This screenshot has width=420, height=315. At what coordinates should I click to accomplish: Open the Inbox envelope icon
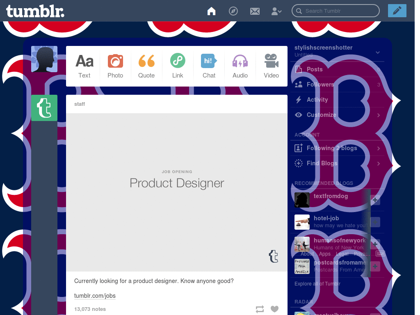(255, 11)
